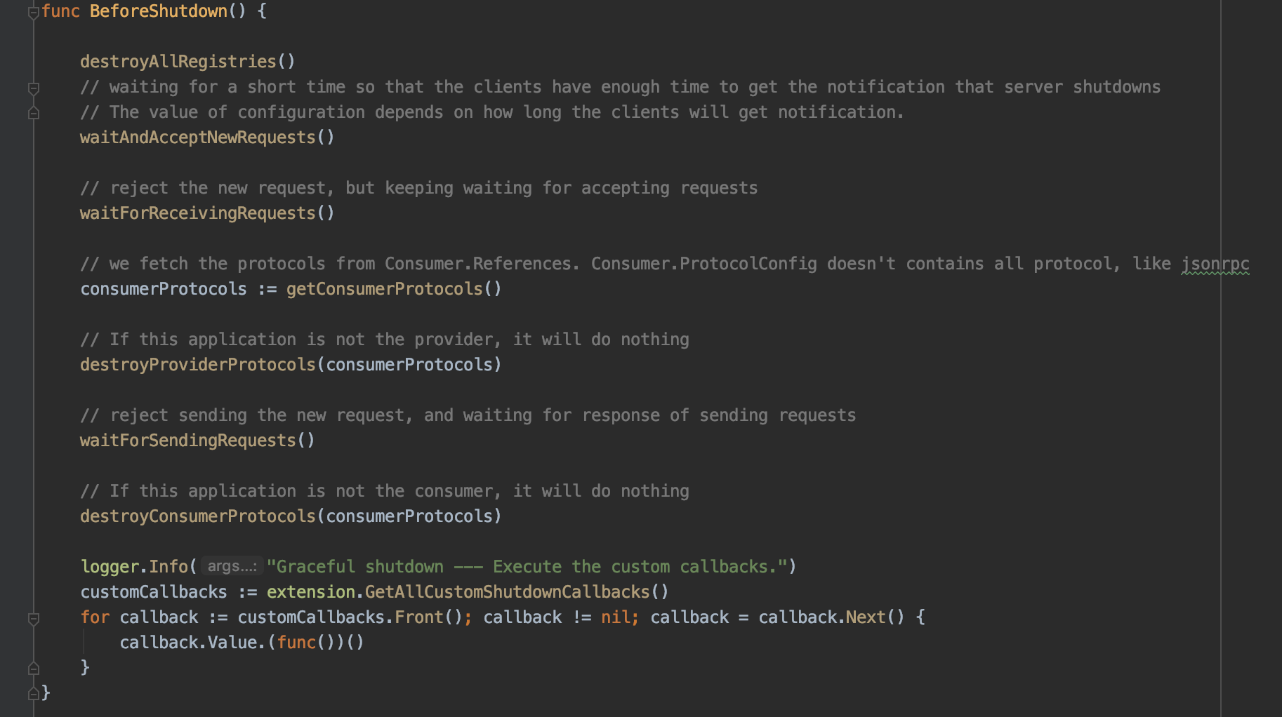
Task: Click the underlined word jsonrpc
Action: pos(1215,264)
